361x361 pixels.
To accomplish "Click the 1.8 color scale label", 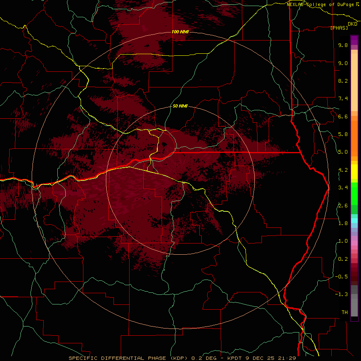I will (x=343, y=223).
